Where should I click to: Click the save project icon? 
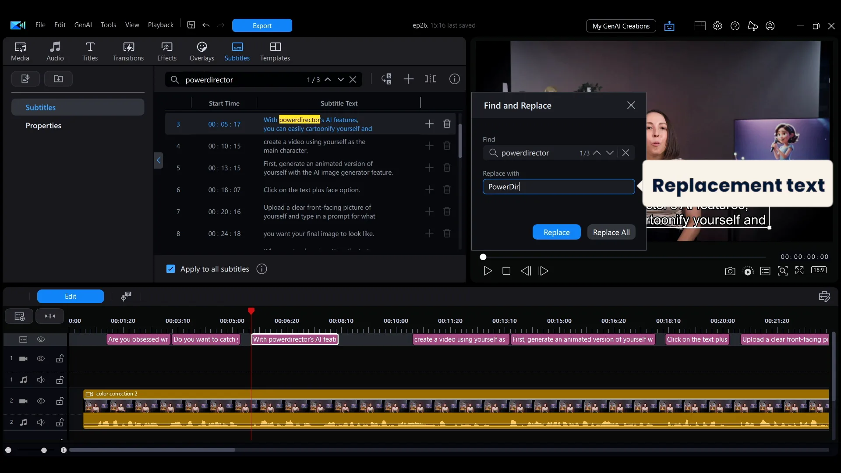pyautogui.click(x=191, y=25)
